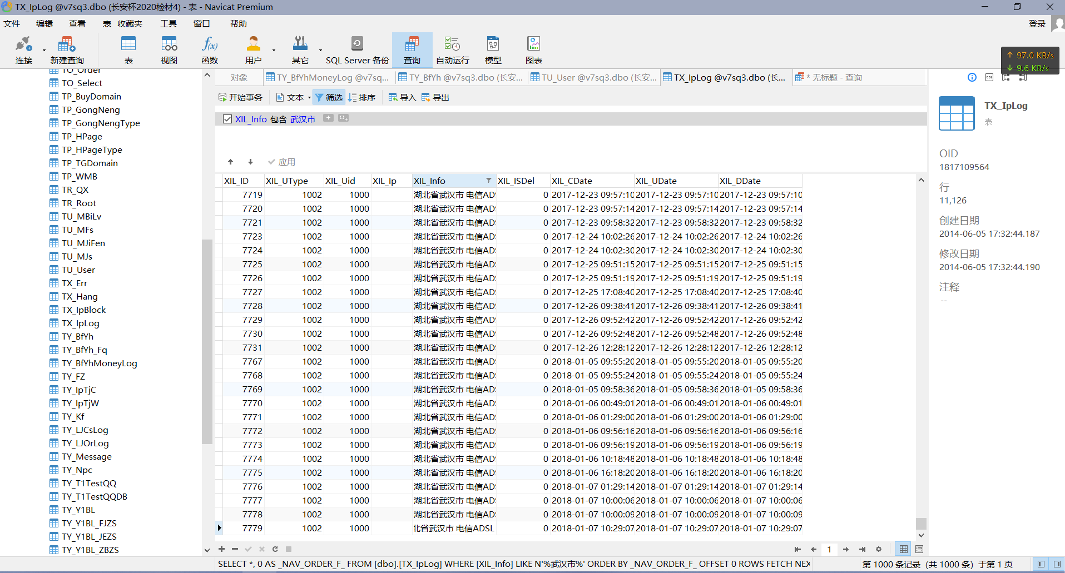Go to the first page

[x=797, y=549]
